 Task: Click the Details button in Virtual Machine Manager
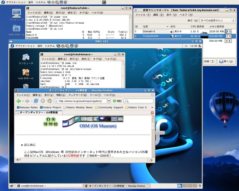tap(209, 61)
